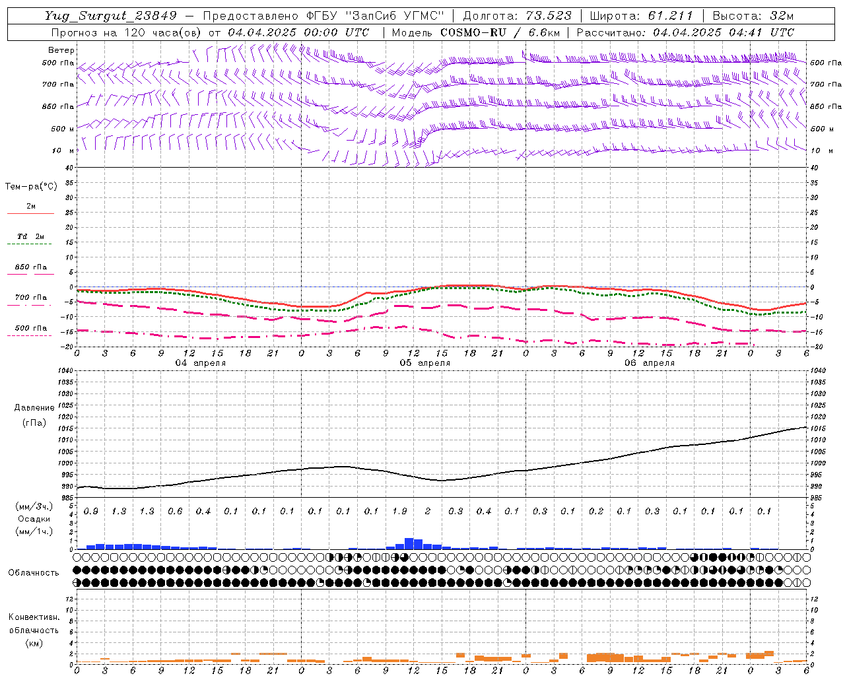Viewport: 845px width, 676px height.
Task: Click the Широта: 61.211 latitude value
Action: click(x=641, y=16)
